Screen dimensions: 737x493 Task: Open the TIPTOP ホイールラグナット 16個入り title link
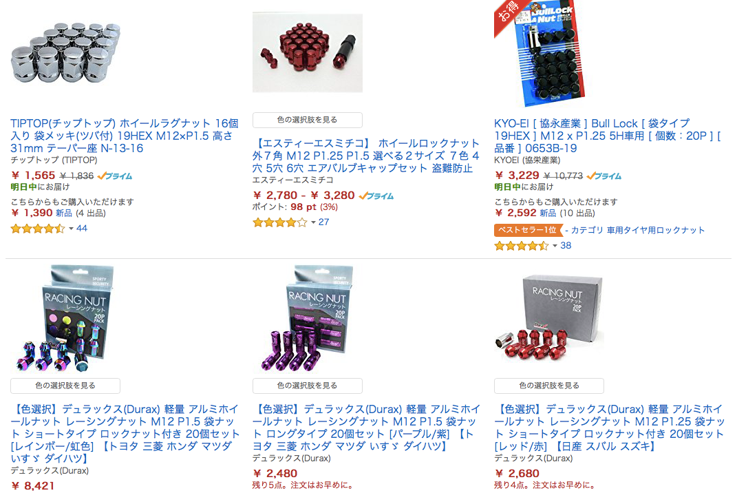[125, 136]
